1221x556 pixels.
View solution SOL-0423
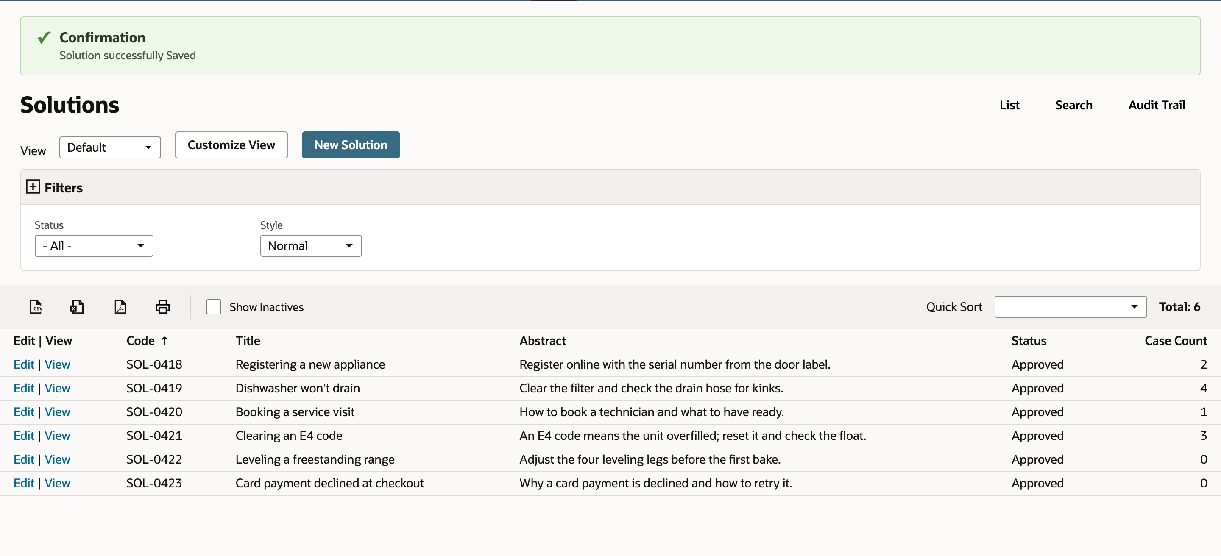point(57,483)
